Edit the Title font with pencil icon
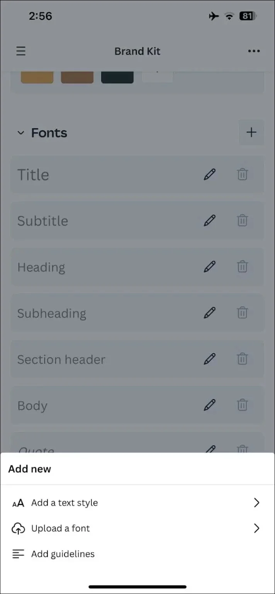 209,175
